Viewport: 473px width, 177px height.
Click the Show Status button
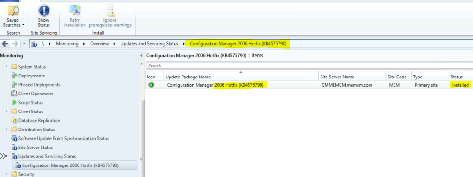click(44, 17)
